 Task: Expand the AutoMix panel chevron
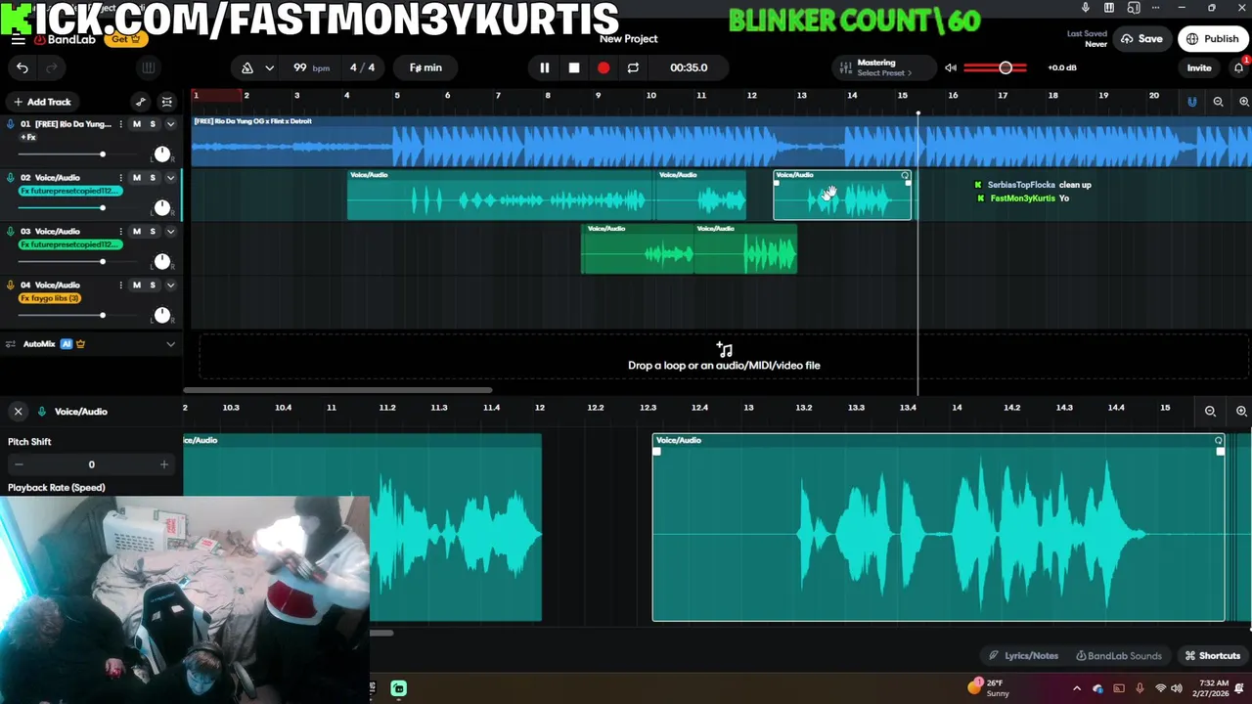(x=170, y=344)
